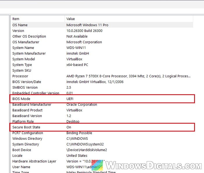Click VirtualBox value for BaseBoard Product
Screen dimensions: 204x173
tap(74, 110)
